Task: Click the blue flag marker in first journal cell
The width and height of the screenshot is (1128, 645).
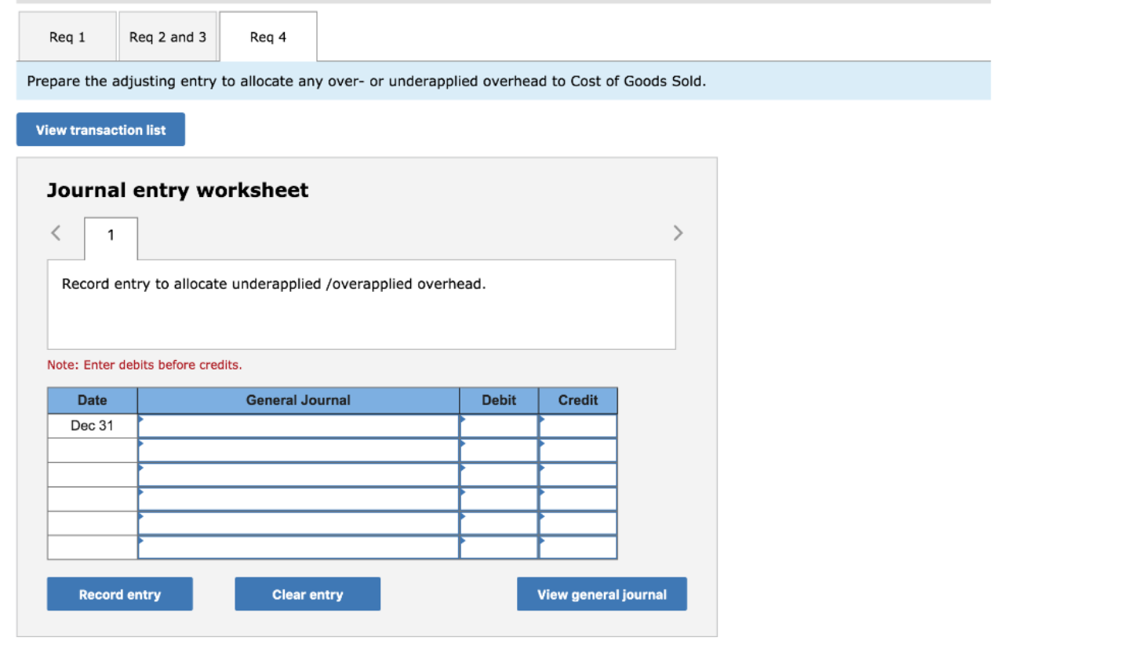Action: [141, 421]
